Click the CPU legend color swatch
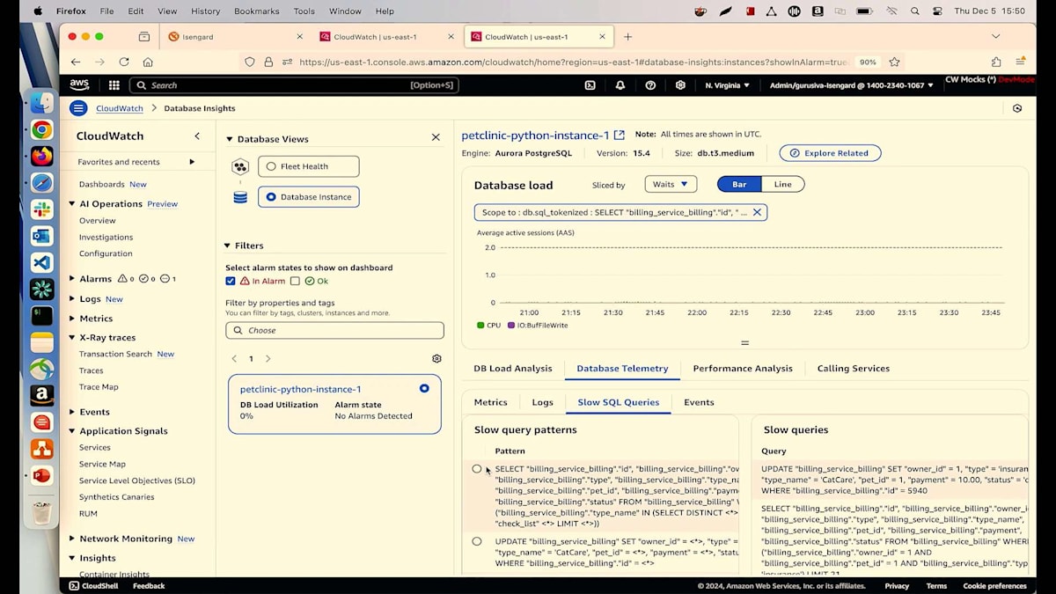The height and width of the screenshot is (594, 1056). click(x=480, y=326)
